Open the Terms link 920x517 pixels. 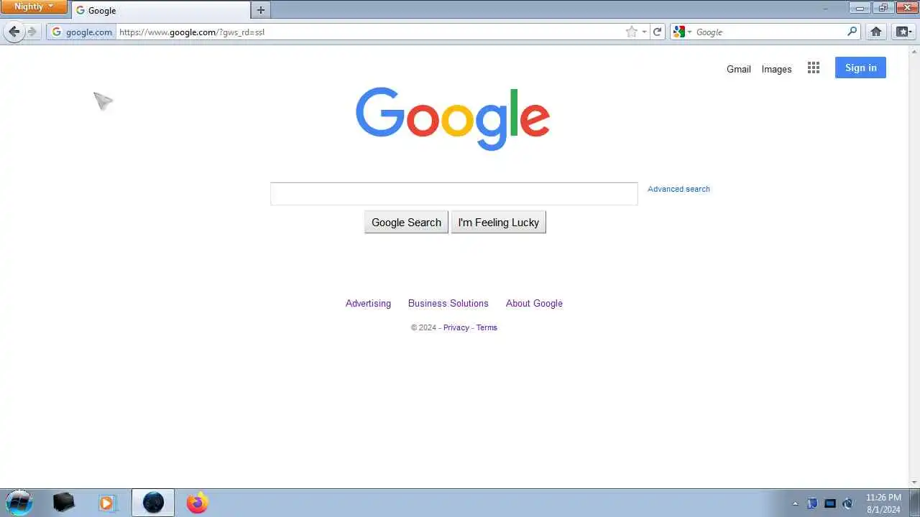click(487, 327)
